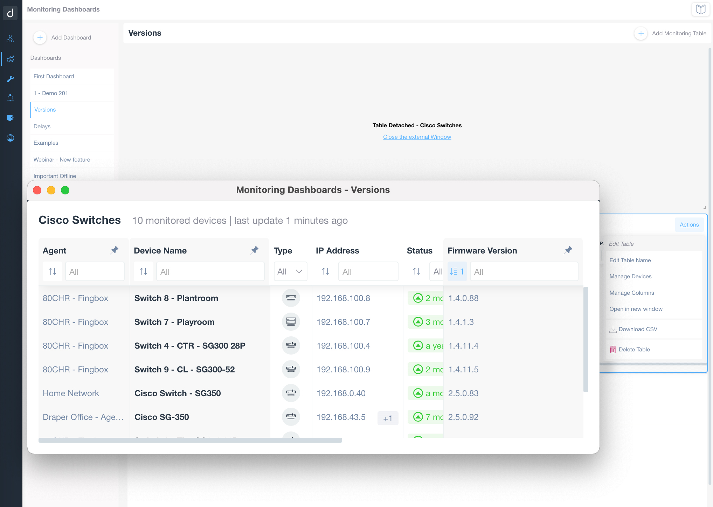Open the Delays dashboard
The height and width of the screenshot is (507, 713).
72,126
